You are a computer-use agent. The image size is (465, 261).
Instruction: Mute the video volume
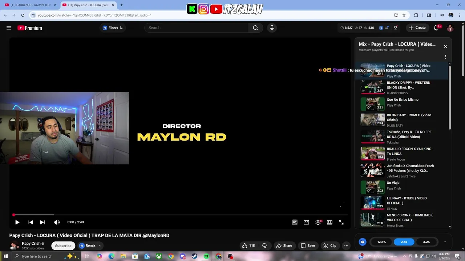[x=57, y=222]
